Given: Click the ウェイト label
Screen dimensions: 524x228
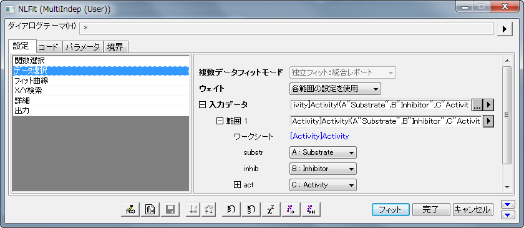Looking at the screenshot, I should 211,89.
